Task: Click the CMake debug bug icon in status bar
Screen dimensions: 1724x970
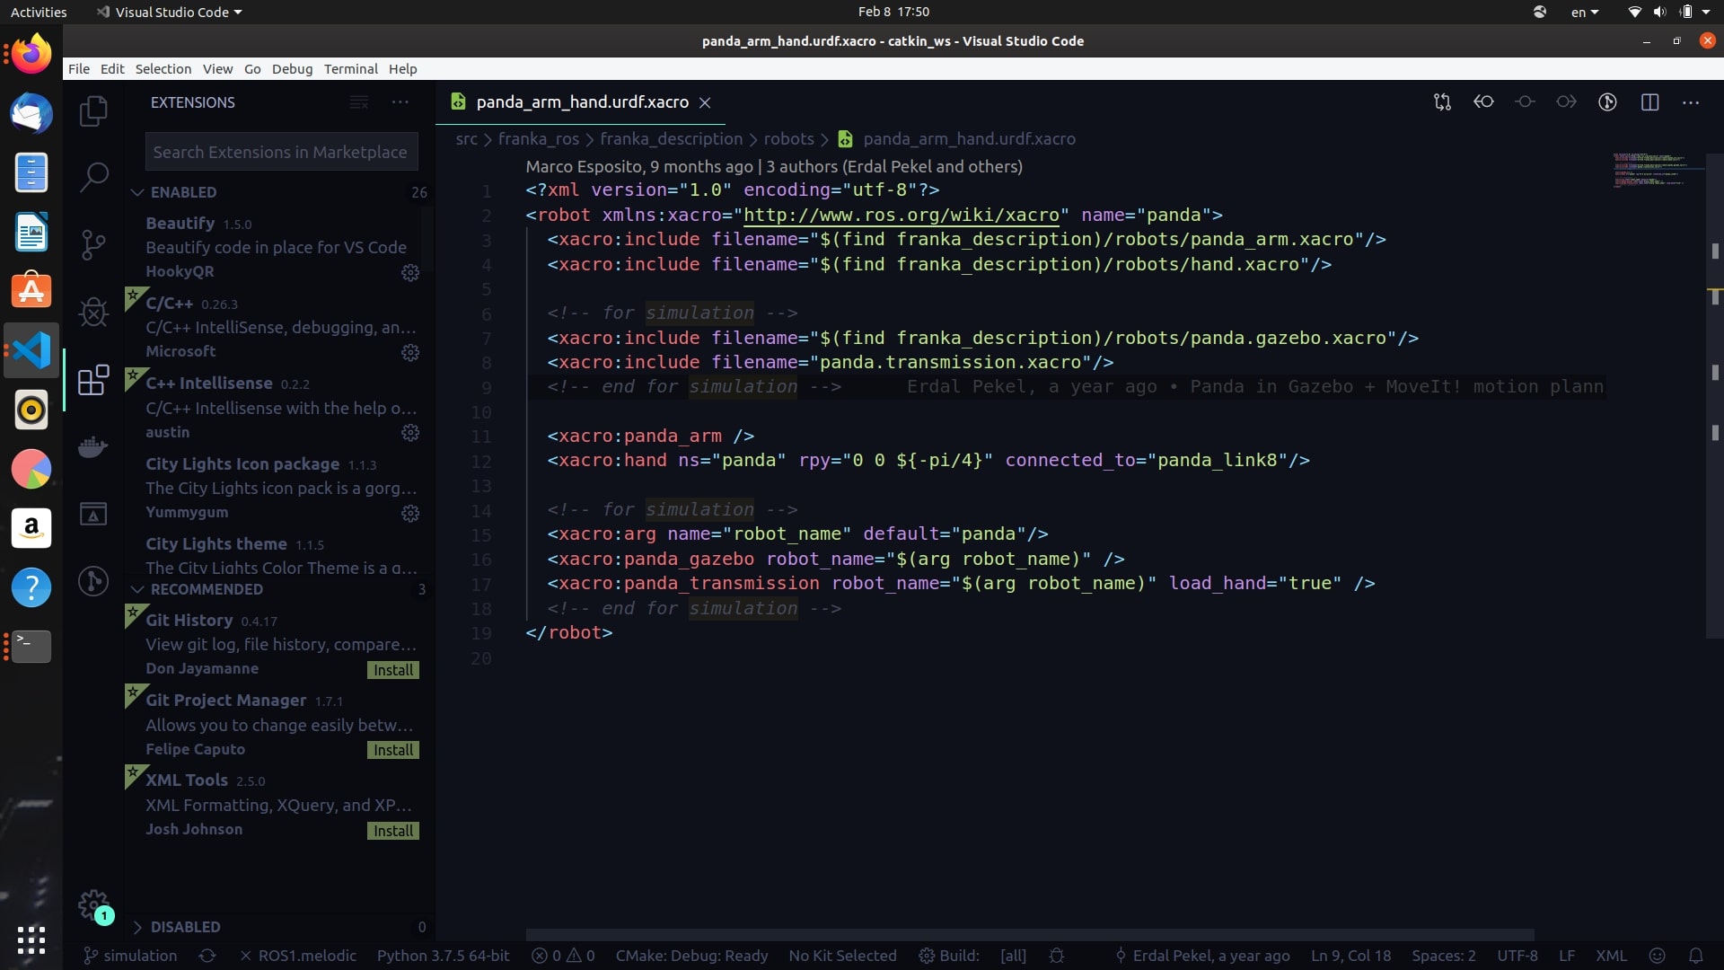Action: (x=1057, y=956)
